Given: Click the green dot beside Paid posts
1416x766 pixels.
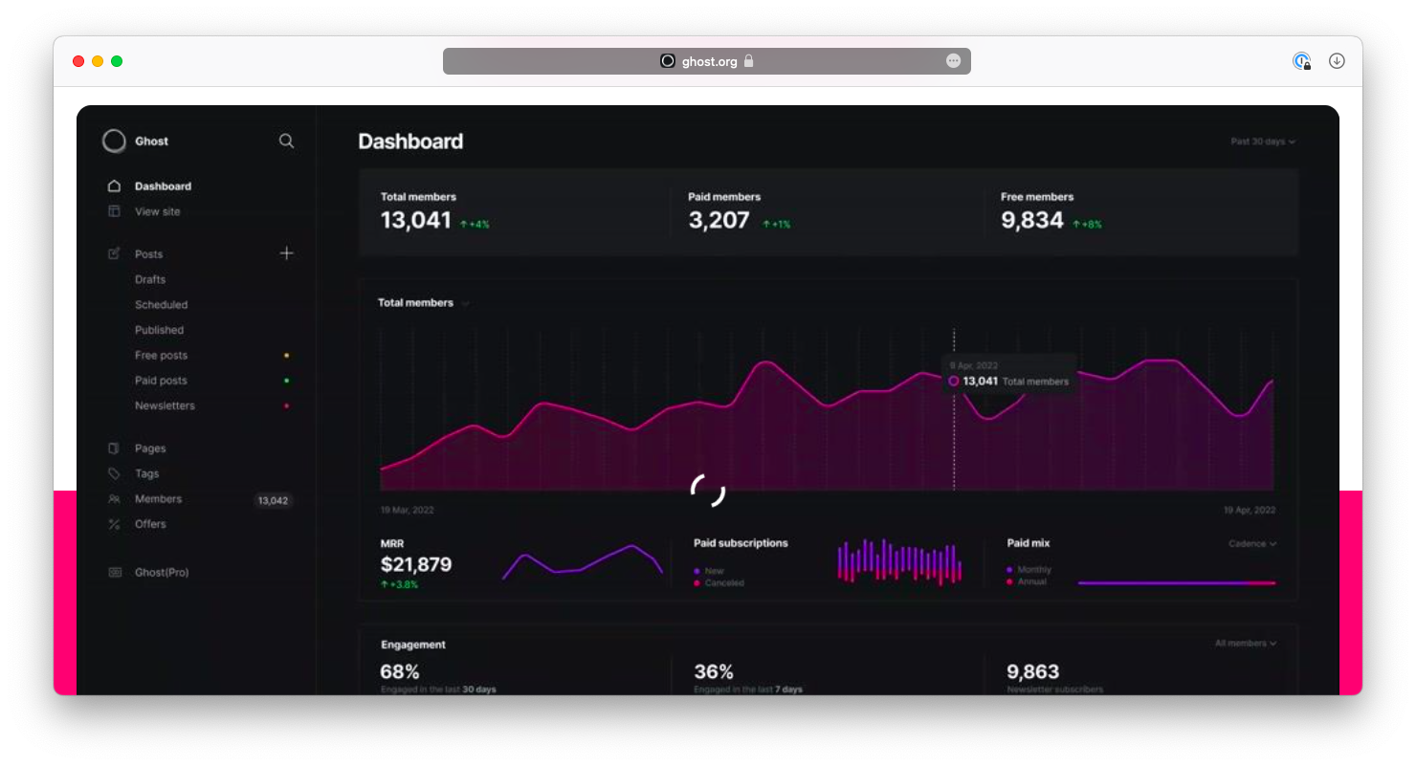Looking at the screenshot, I should tap(286, 381).
